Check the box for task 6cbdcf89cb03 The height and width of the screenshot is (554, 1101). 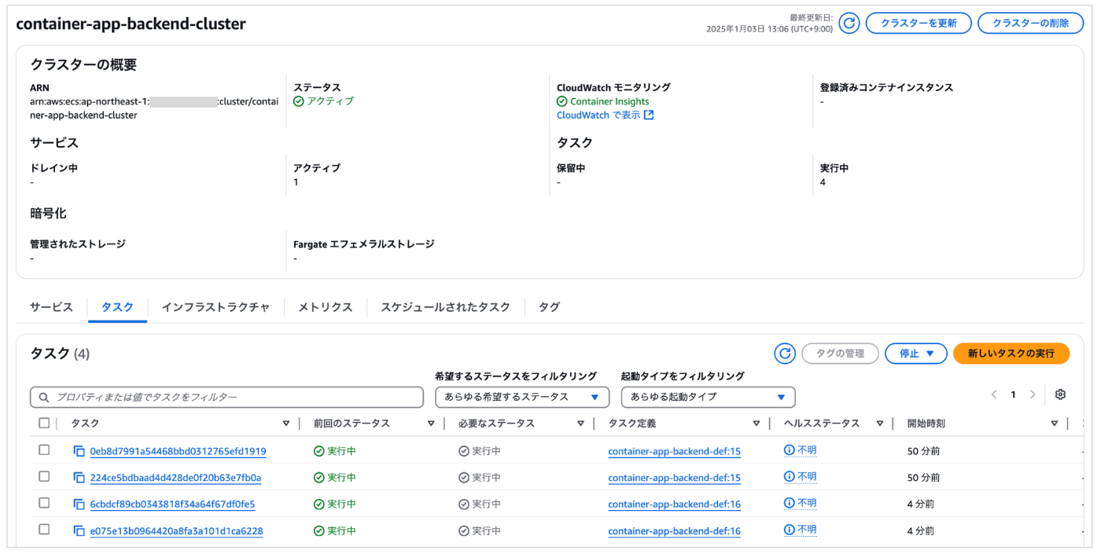[x=44, y=503]
